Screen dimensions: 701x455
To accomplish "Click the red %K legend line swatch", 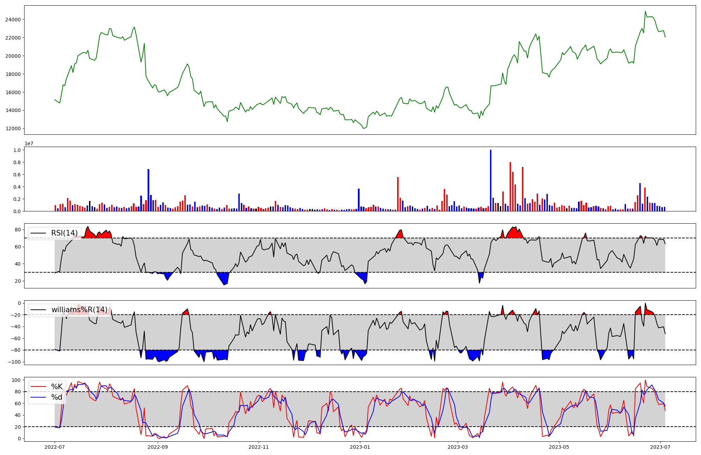I will click(38, 386).
